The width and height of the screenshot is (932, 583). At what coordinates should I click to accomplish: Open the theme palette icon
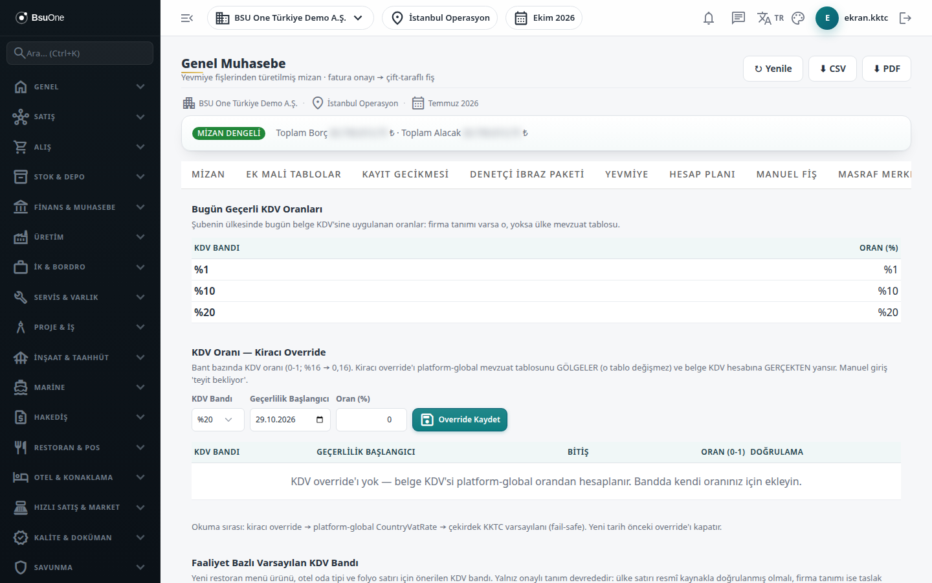click(798, 18)
